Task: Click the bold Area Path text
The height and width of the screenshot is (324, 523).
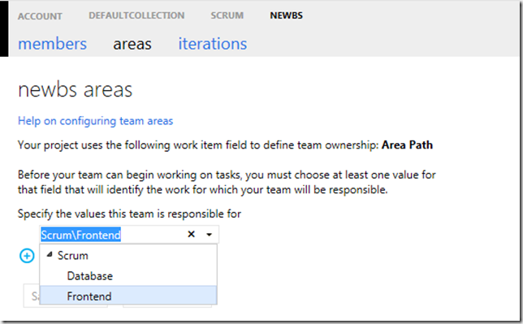Action: tap(407, 145)
